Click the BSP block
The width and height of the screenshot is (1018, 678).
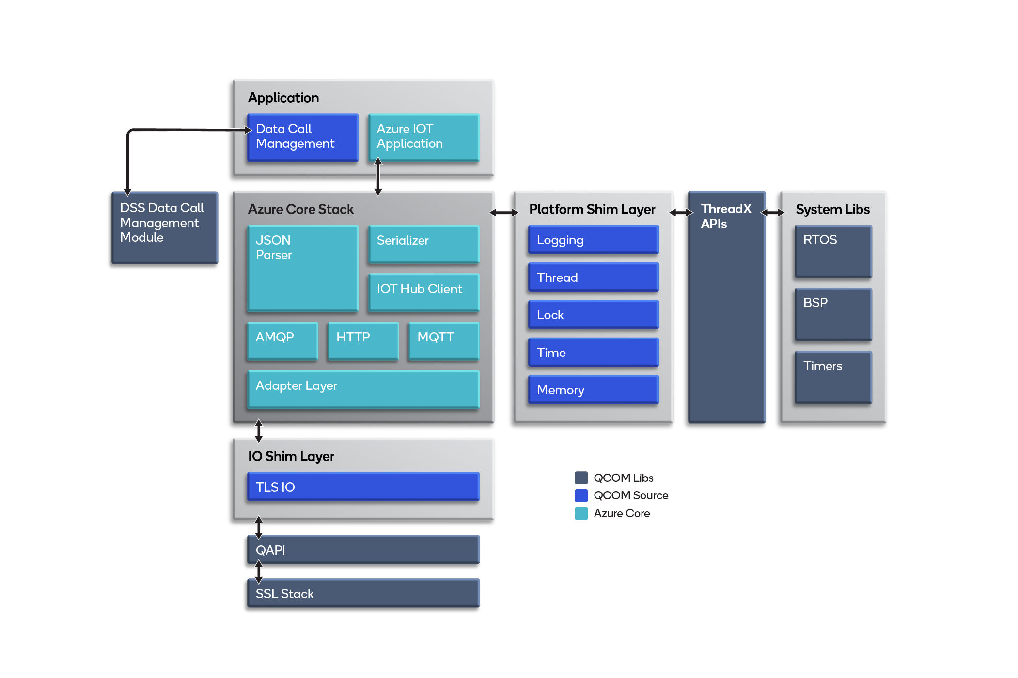pyautogui.click(x=833, y=314)
